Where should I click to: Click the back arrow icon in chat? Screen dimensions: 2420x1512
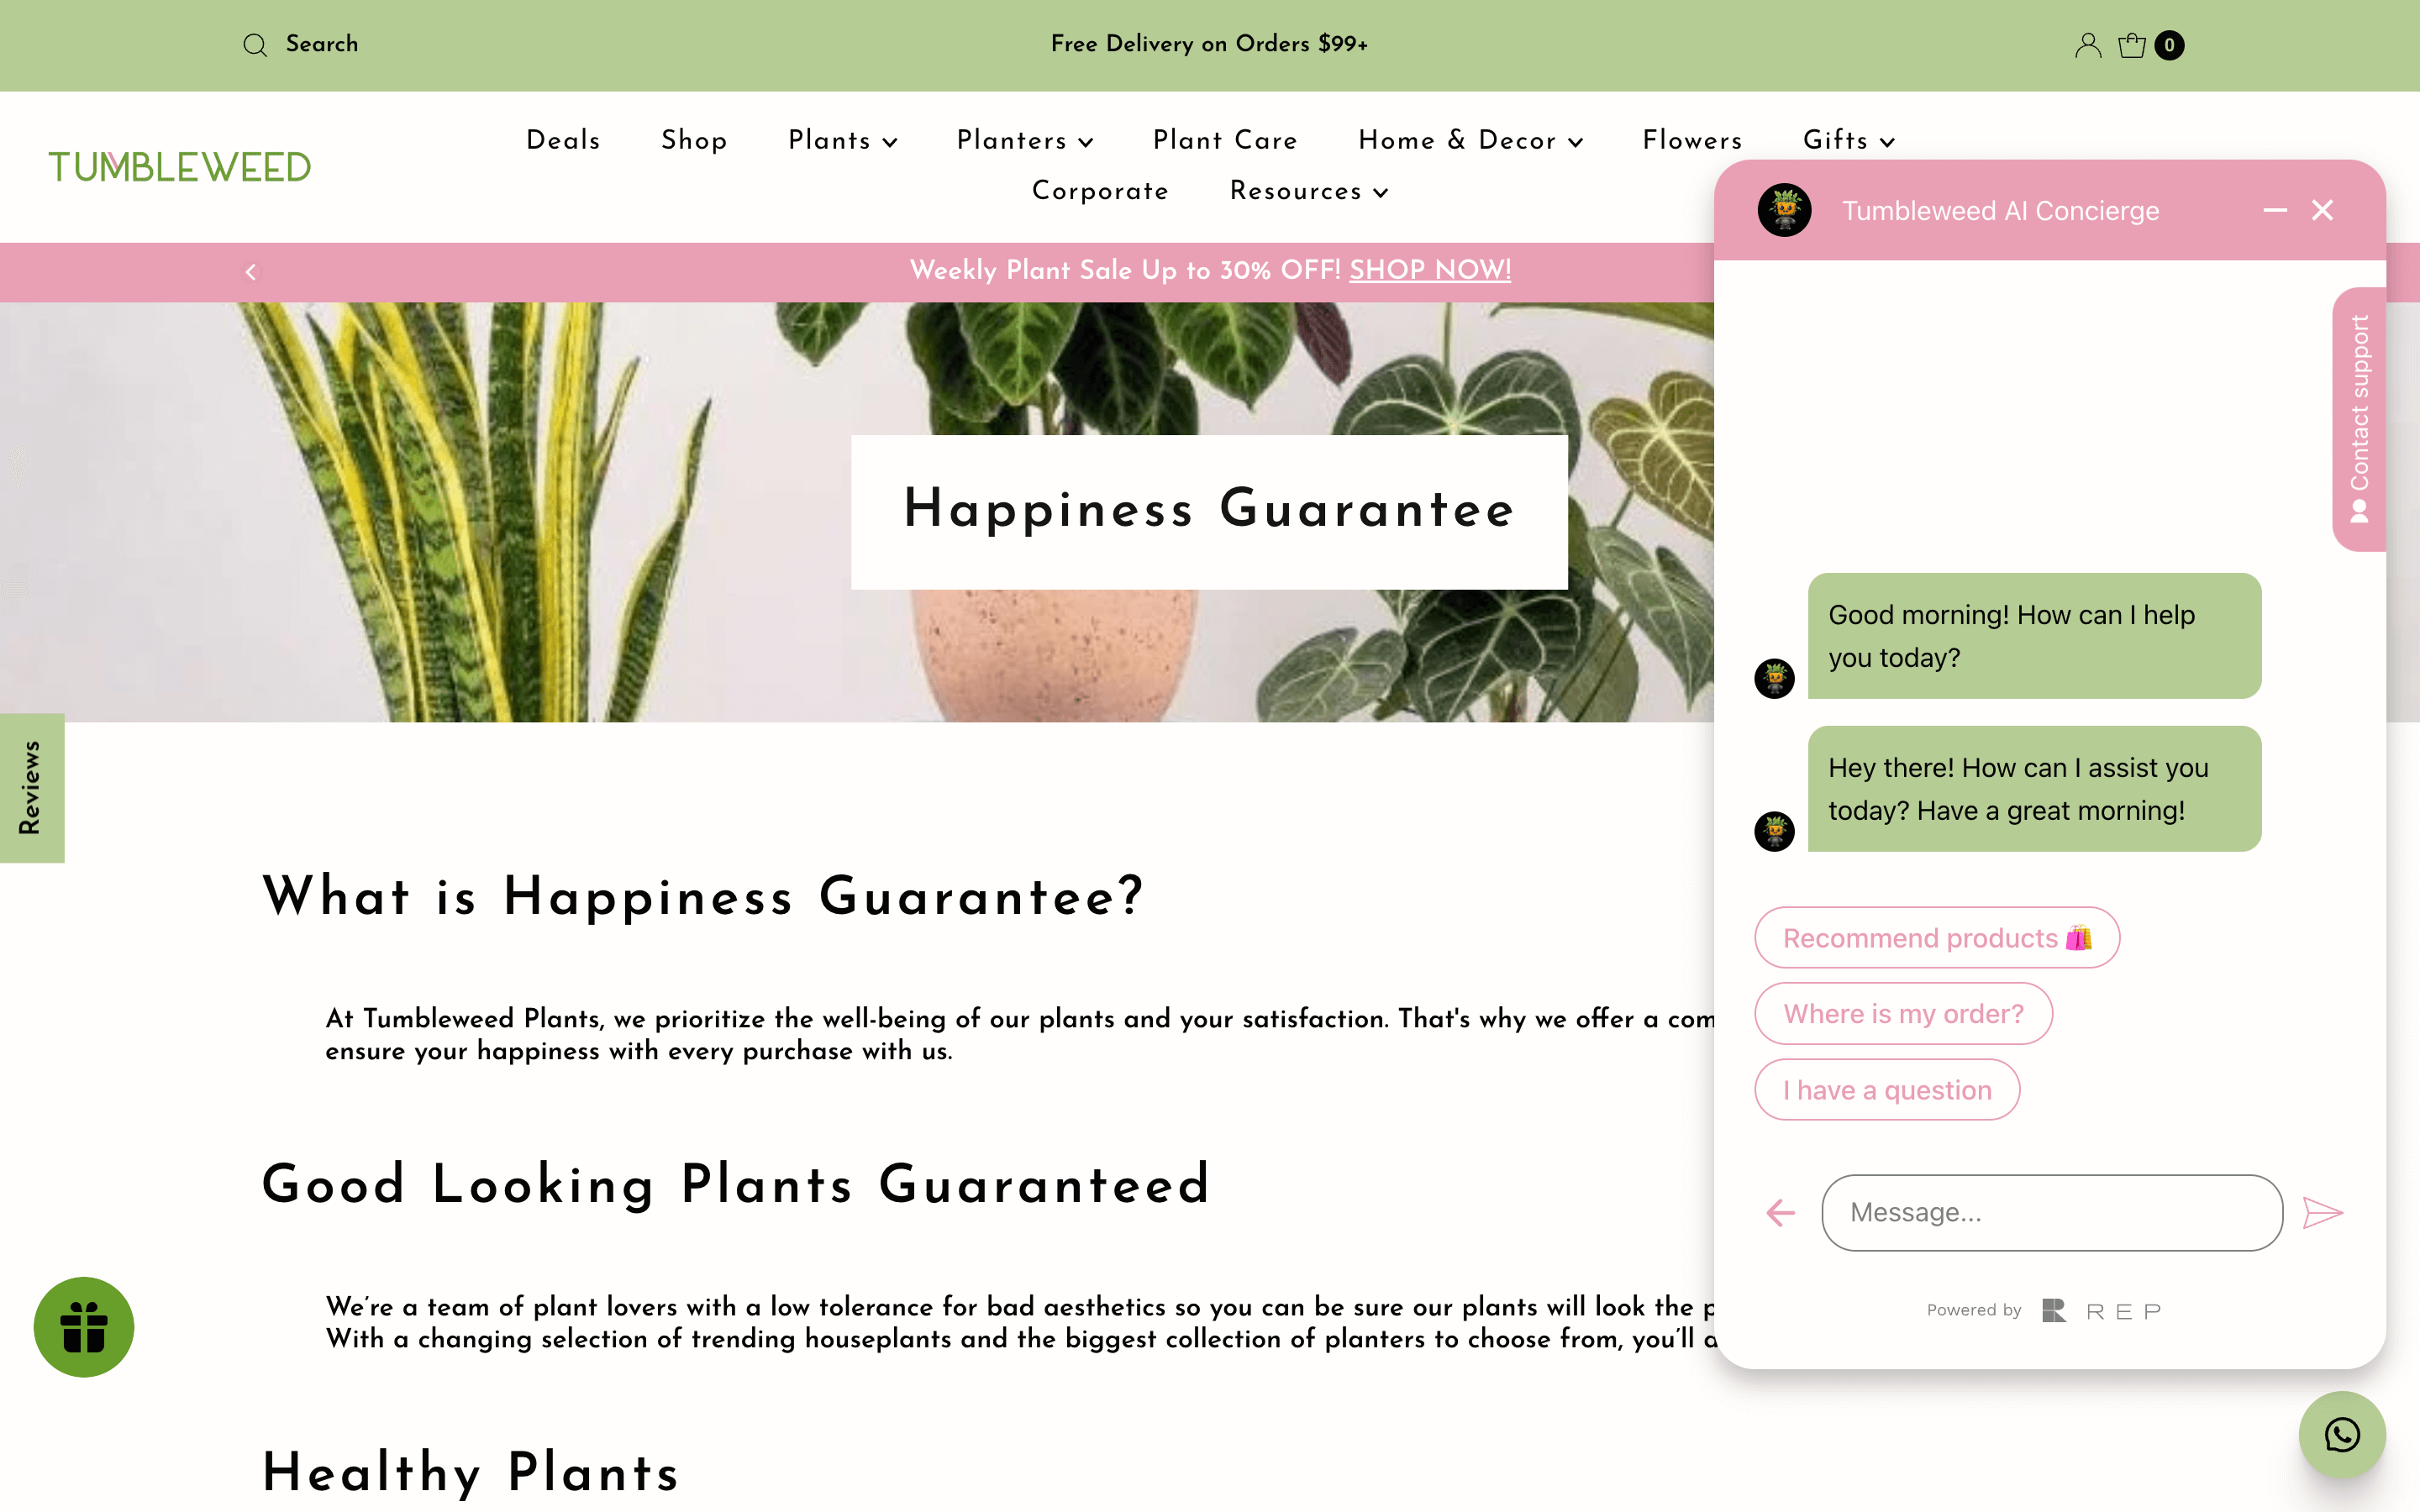1781,1212
